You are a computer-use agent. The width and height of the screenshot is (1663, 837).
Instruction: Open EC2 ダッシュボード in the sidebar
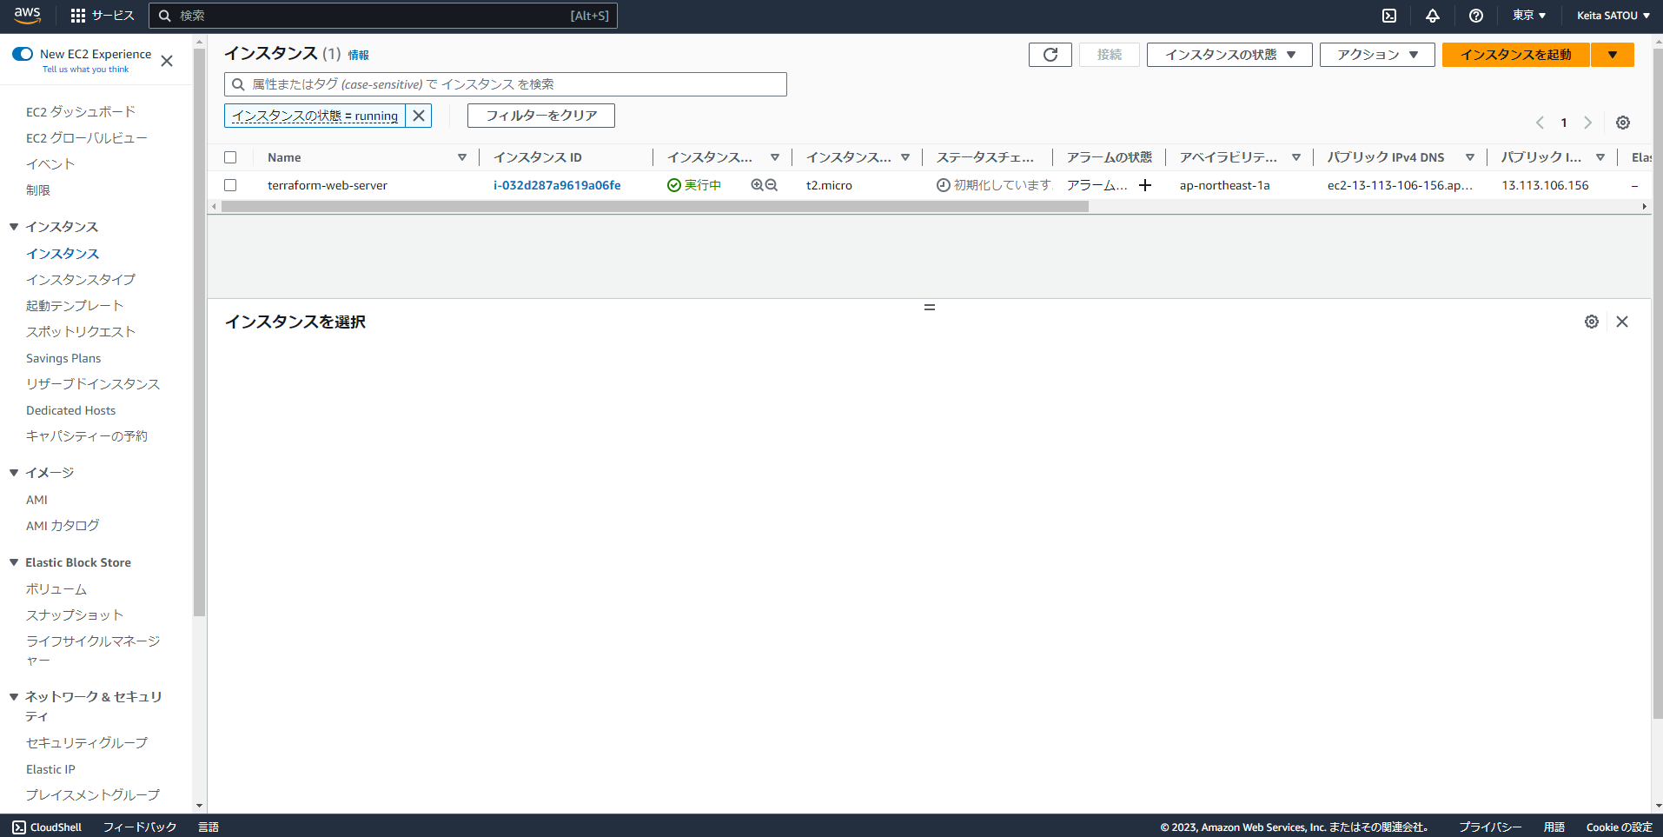[x=81, y=112]
